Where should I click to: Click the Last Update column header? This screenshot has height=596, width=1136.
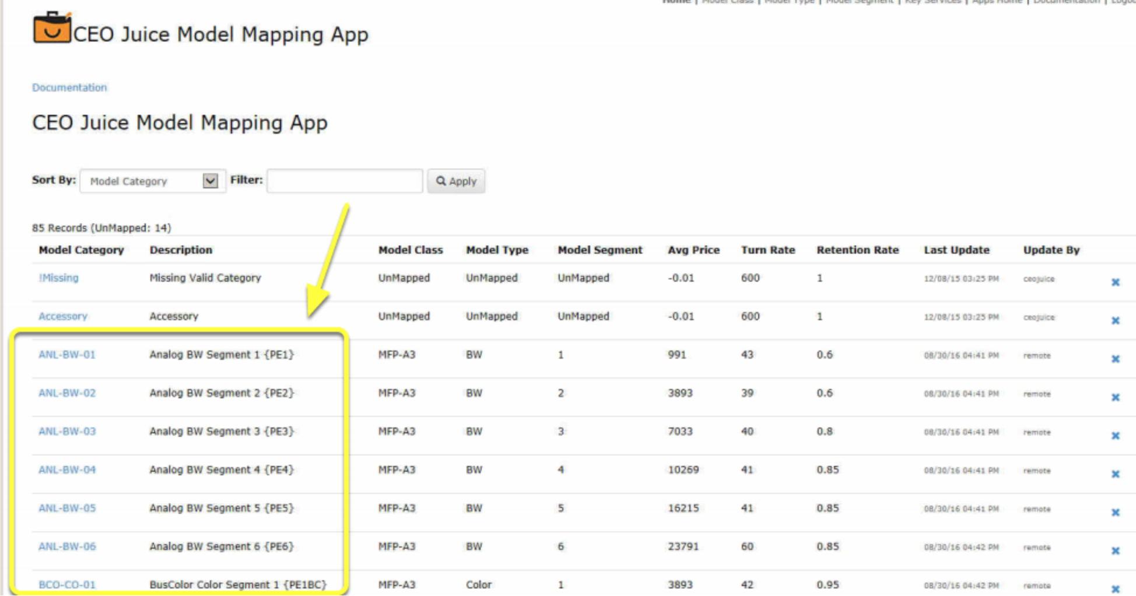tap(956, 250)
